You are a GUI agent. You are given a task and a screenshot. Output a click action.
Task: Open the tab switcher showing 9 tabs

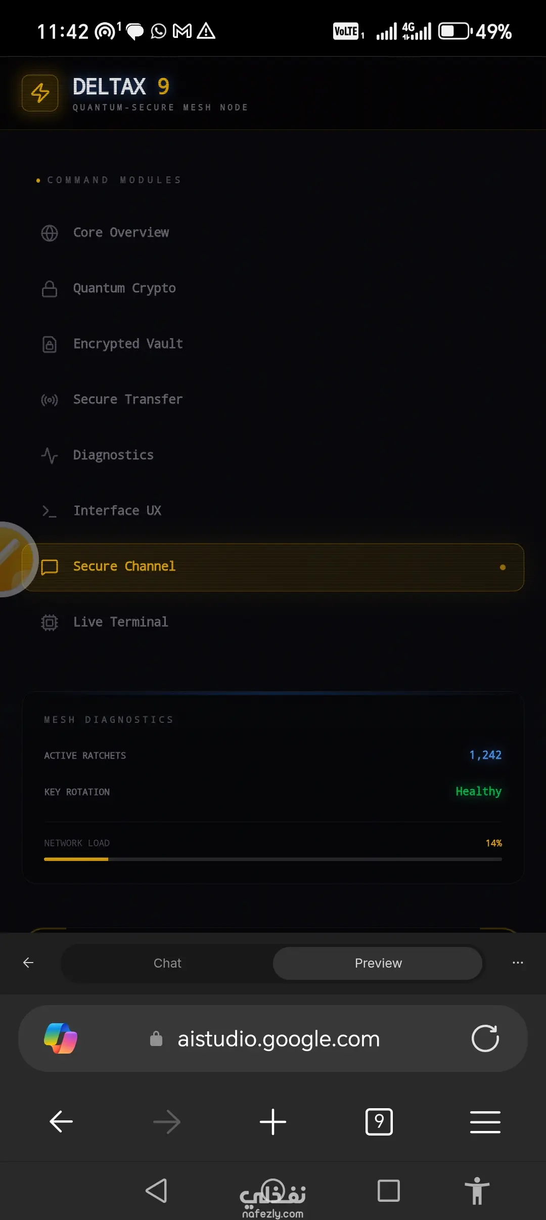tap(379, 1122)
